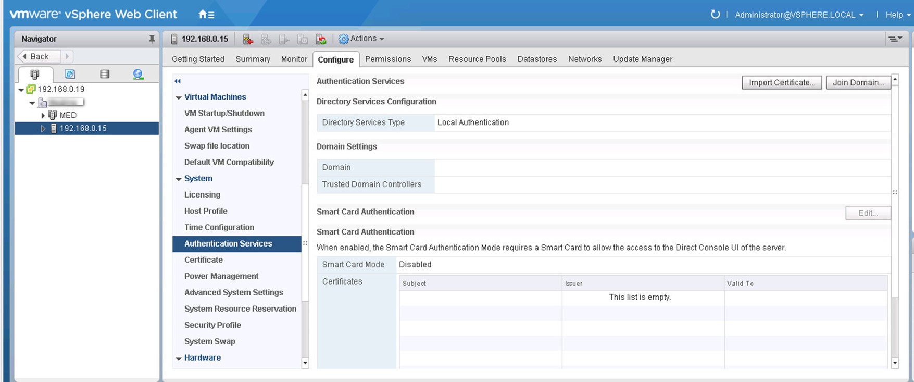The height and width of the screenshot is (382, 914).
Task: Open the Help dropdown menu
Action: click(897, 15)
